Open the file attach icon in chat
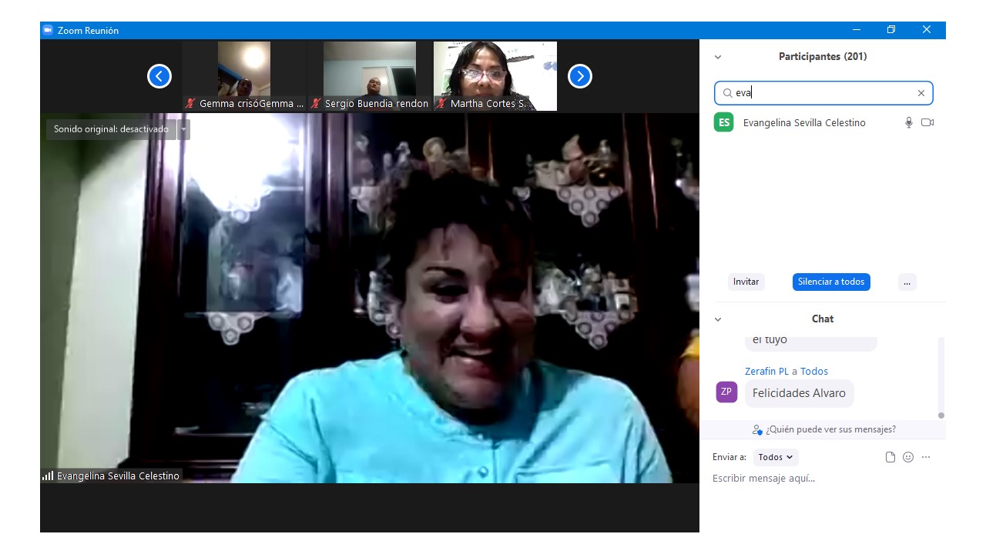The image size is (986, 554). pyautogui.click(x=890, y=457)
